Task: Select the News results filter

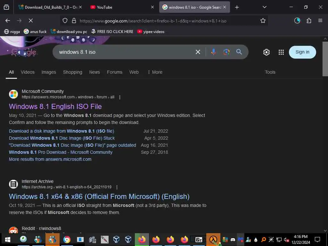Action: [94, 72]
